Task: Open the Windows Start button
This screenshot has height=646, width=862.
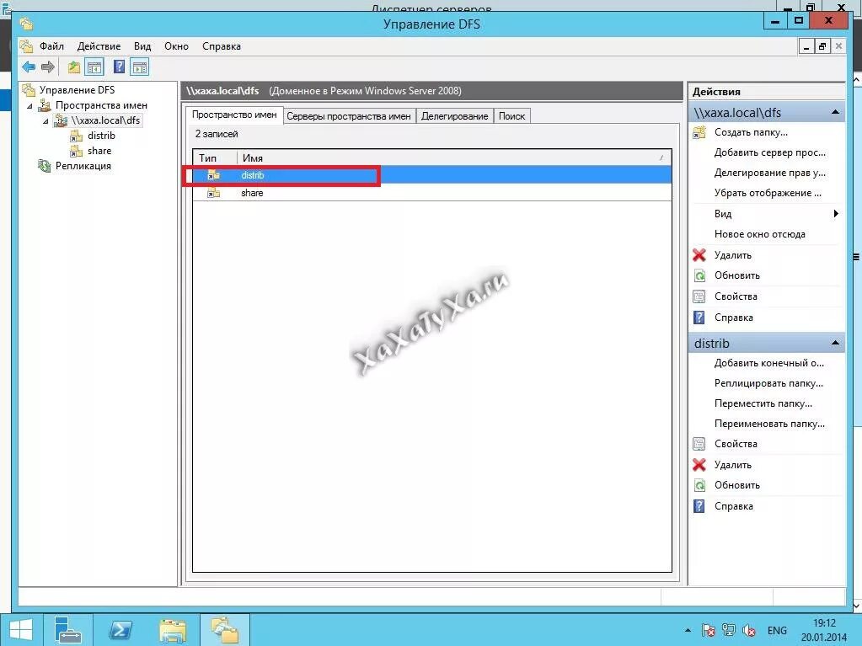Action: (21, 630)
